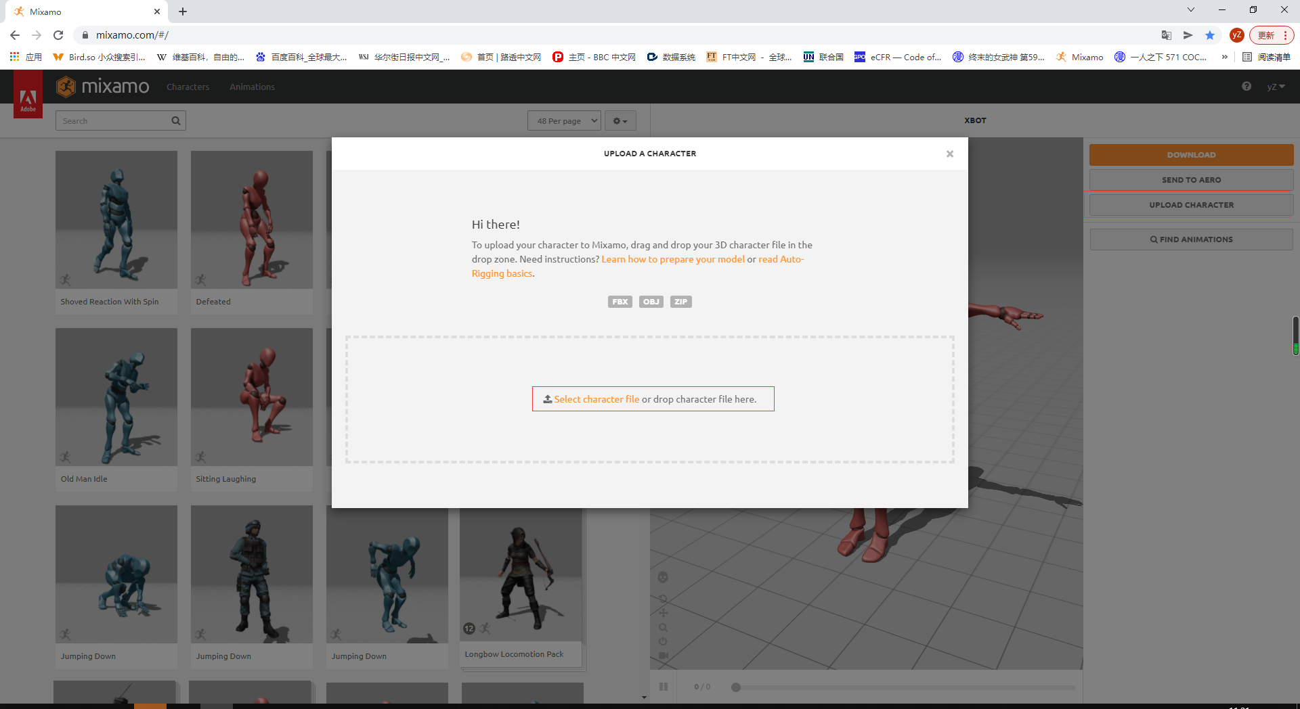The image size is (1300, 709).
Task: Open the 维基百科 bookmark
Action: point(200,58)
